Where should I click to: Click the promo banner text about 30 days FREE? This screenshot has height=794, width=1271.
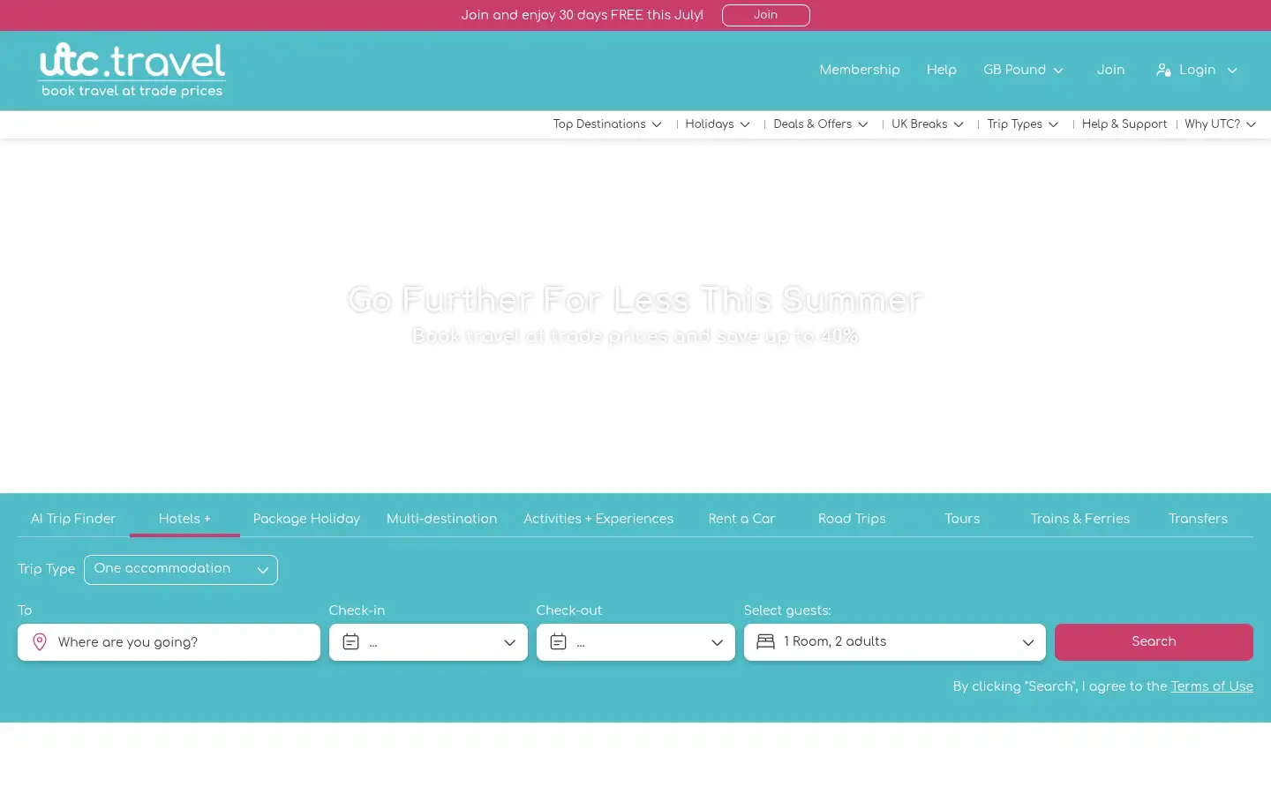pos(582,15)
